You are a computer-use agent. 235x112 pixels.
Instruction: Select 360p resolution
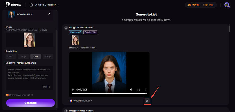point(11,56)
